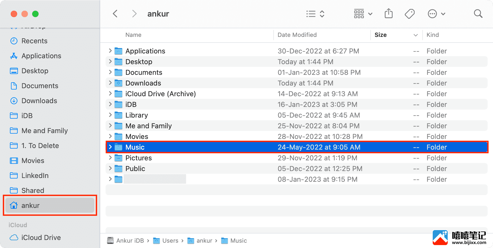This screenshot has height=248, width=493.
Task: Open the group-by grid dropdown
Action: click(x=363, y=14)
